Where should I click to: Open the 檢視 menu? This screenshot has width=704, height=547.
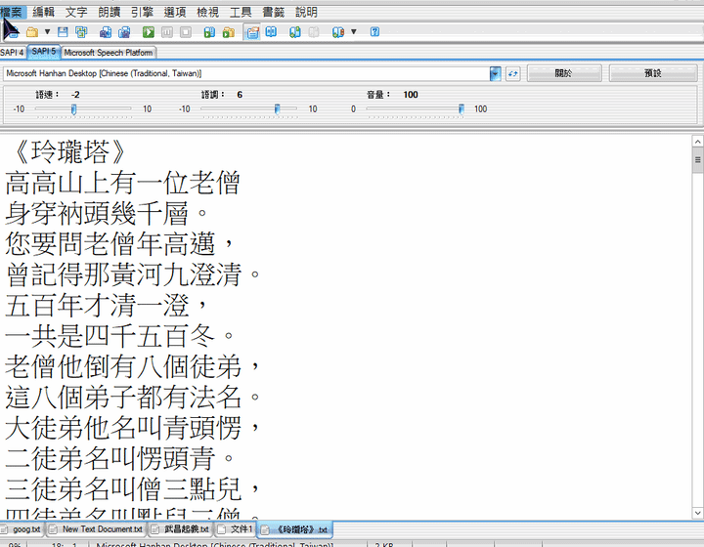click(207, 12)
